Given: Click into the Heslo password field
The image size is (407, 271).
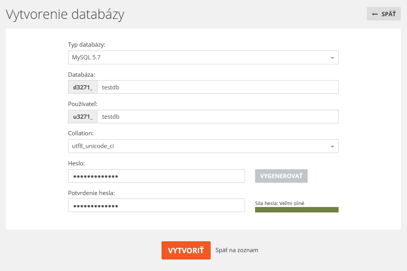Looking at the screenshot, I should click(x=157, y=176).
